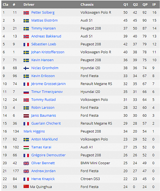Click the Driver column header

[29, 4]
